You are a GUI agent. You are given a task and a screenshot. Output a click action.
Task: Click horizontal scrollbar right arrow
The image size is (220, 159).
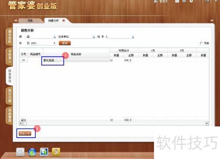point(207,123)
